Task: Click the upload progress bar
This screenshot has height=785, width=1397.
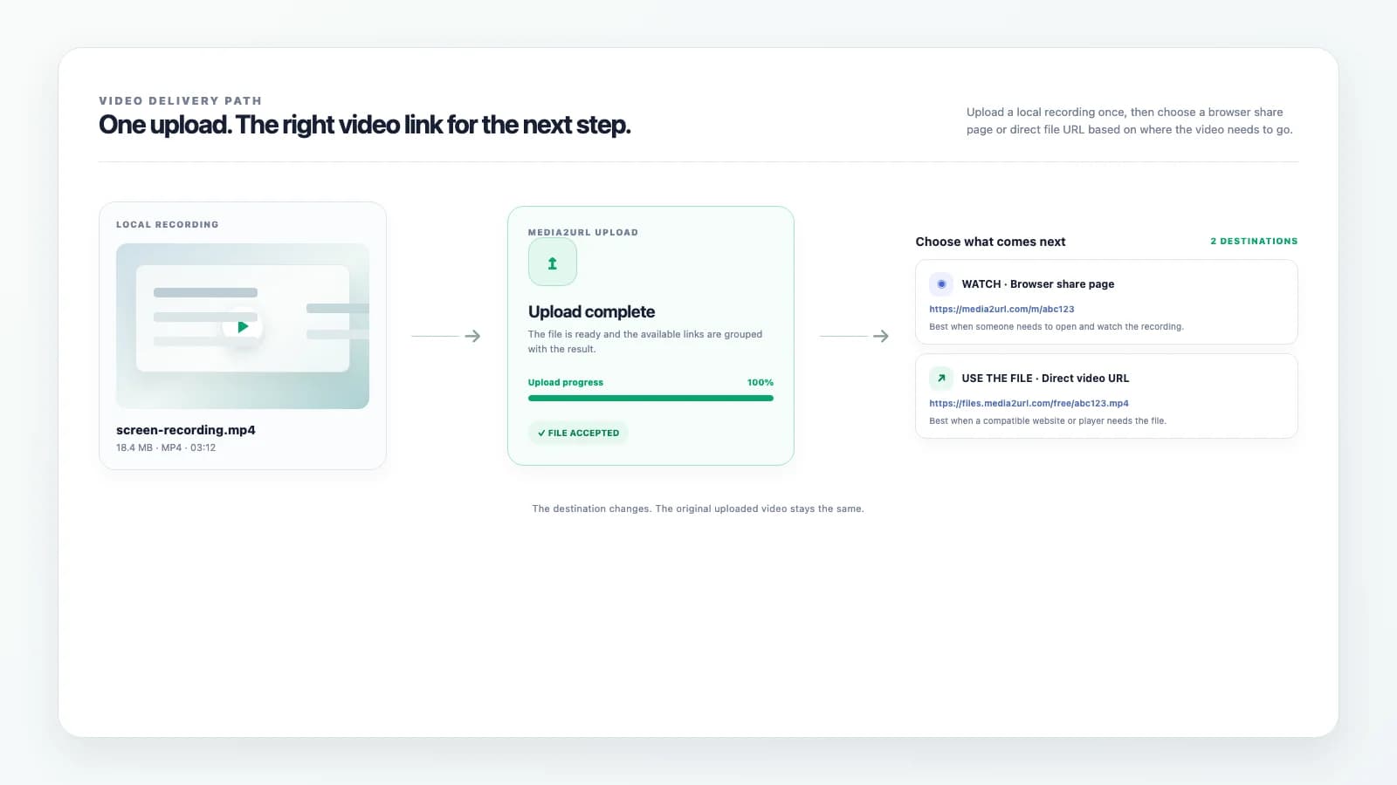Action: [650, 399]
